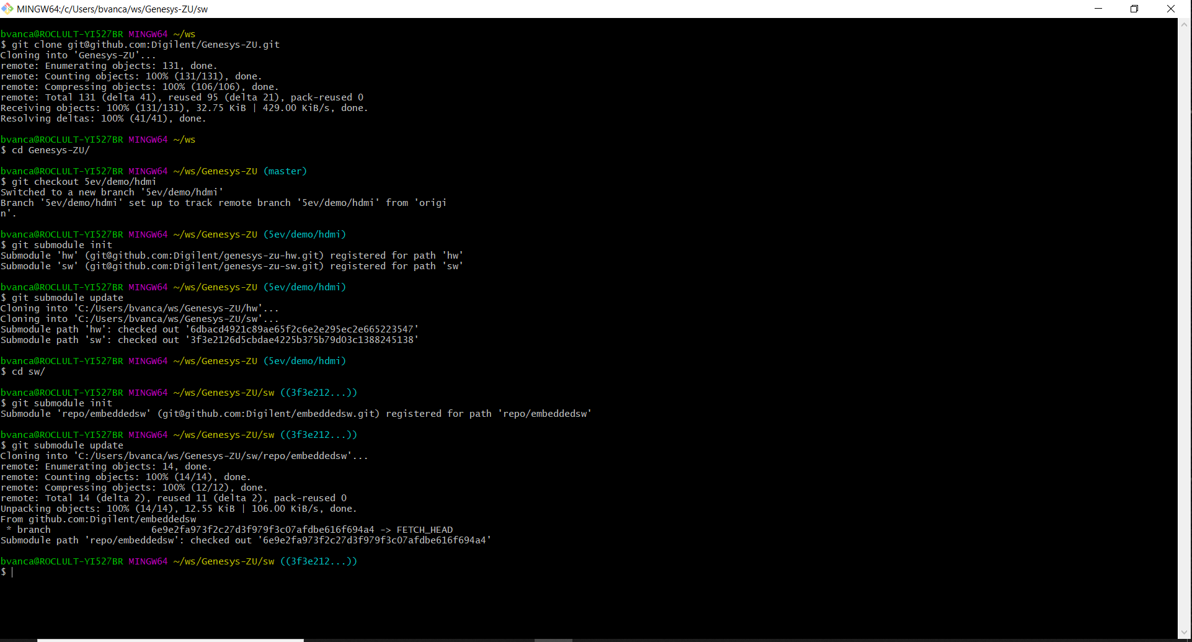Image resolution: width=1192 pixels, height=642 pixels.
Task: Click the 'FETCH_HEAD' text
Action: tap(425, 530)
